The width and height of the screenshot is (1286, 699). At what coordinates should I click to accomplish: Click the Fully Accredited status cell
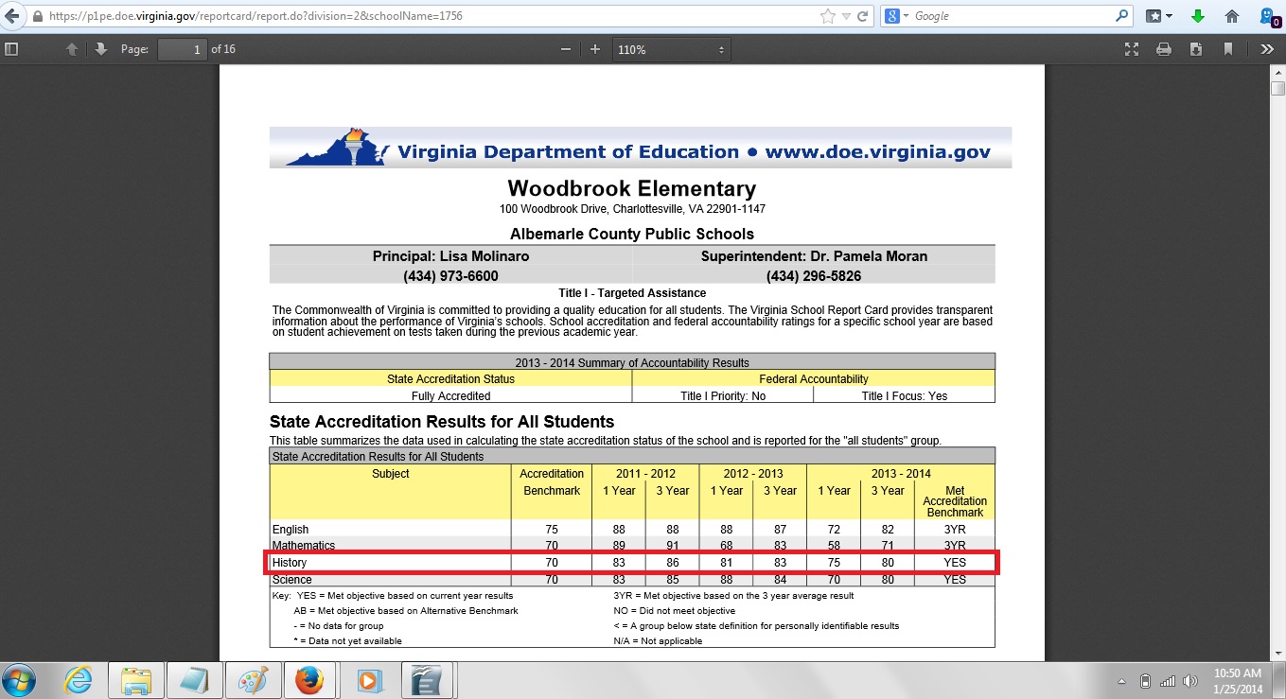450,395
